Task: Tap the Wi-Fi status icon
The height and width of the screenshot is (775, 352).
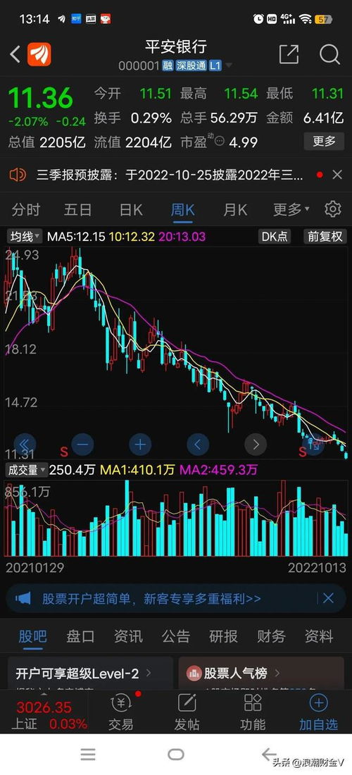Action: [305, 19]
